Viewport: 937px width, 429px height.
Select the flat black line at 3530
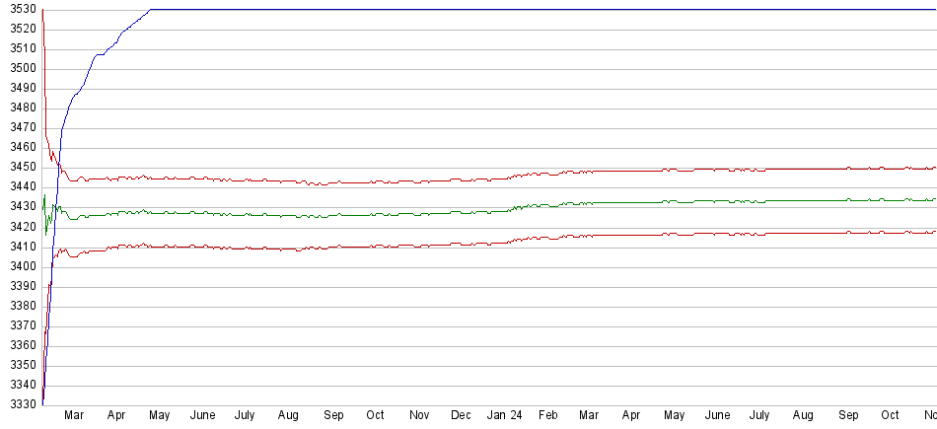[x=493, y=10]
